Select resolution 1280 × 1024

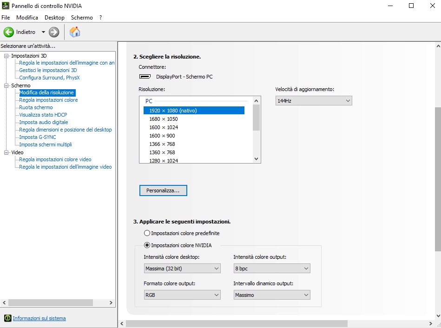tap(194, 160)
